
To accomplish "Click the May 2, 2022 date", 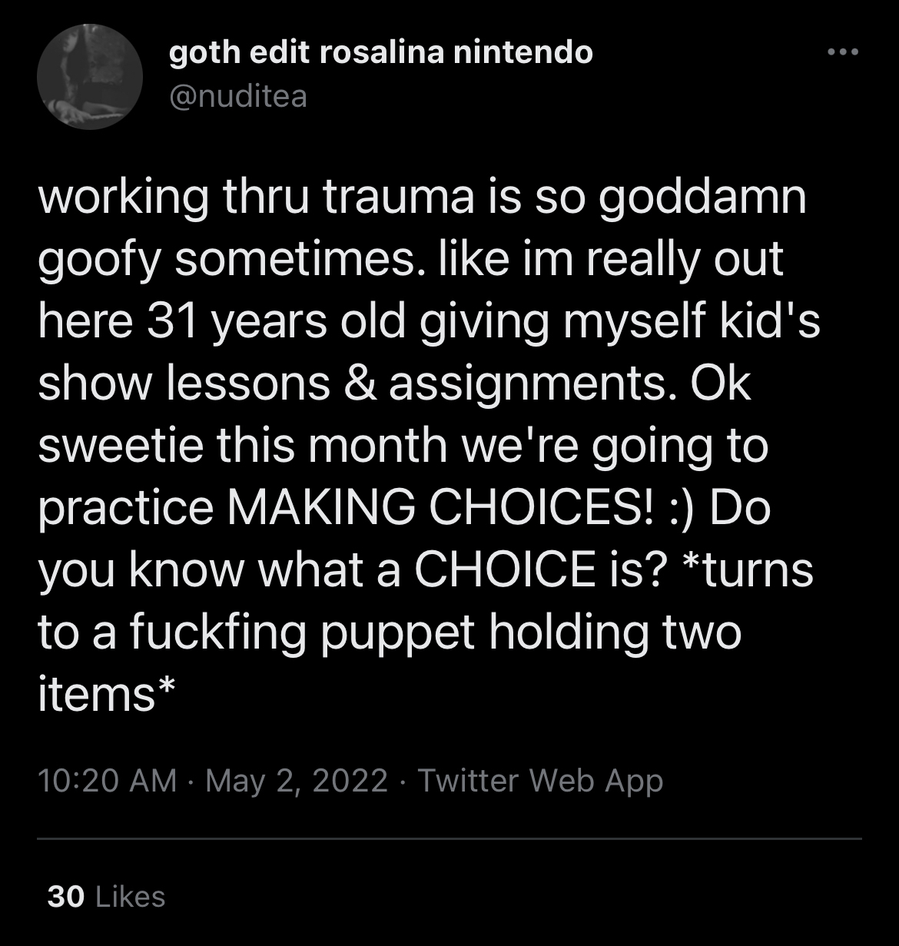I will (297, 781).
